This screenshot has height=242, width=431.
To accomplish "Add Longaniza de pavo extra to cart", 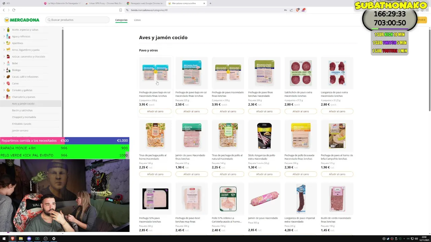I will point(337,111).
